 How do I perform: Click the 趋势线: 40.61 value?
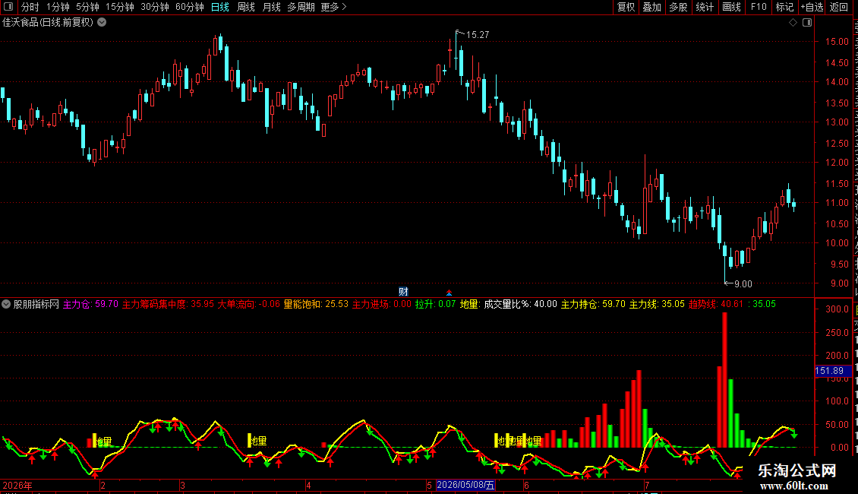(716, 304)
